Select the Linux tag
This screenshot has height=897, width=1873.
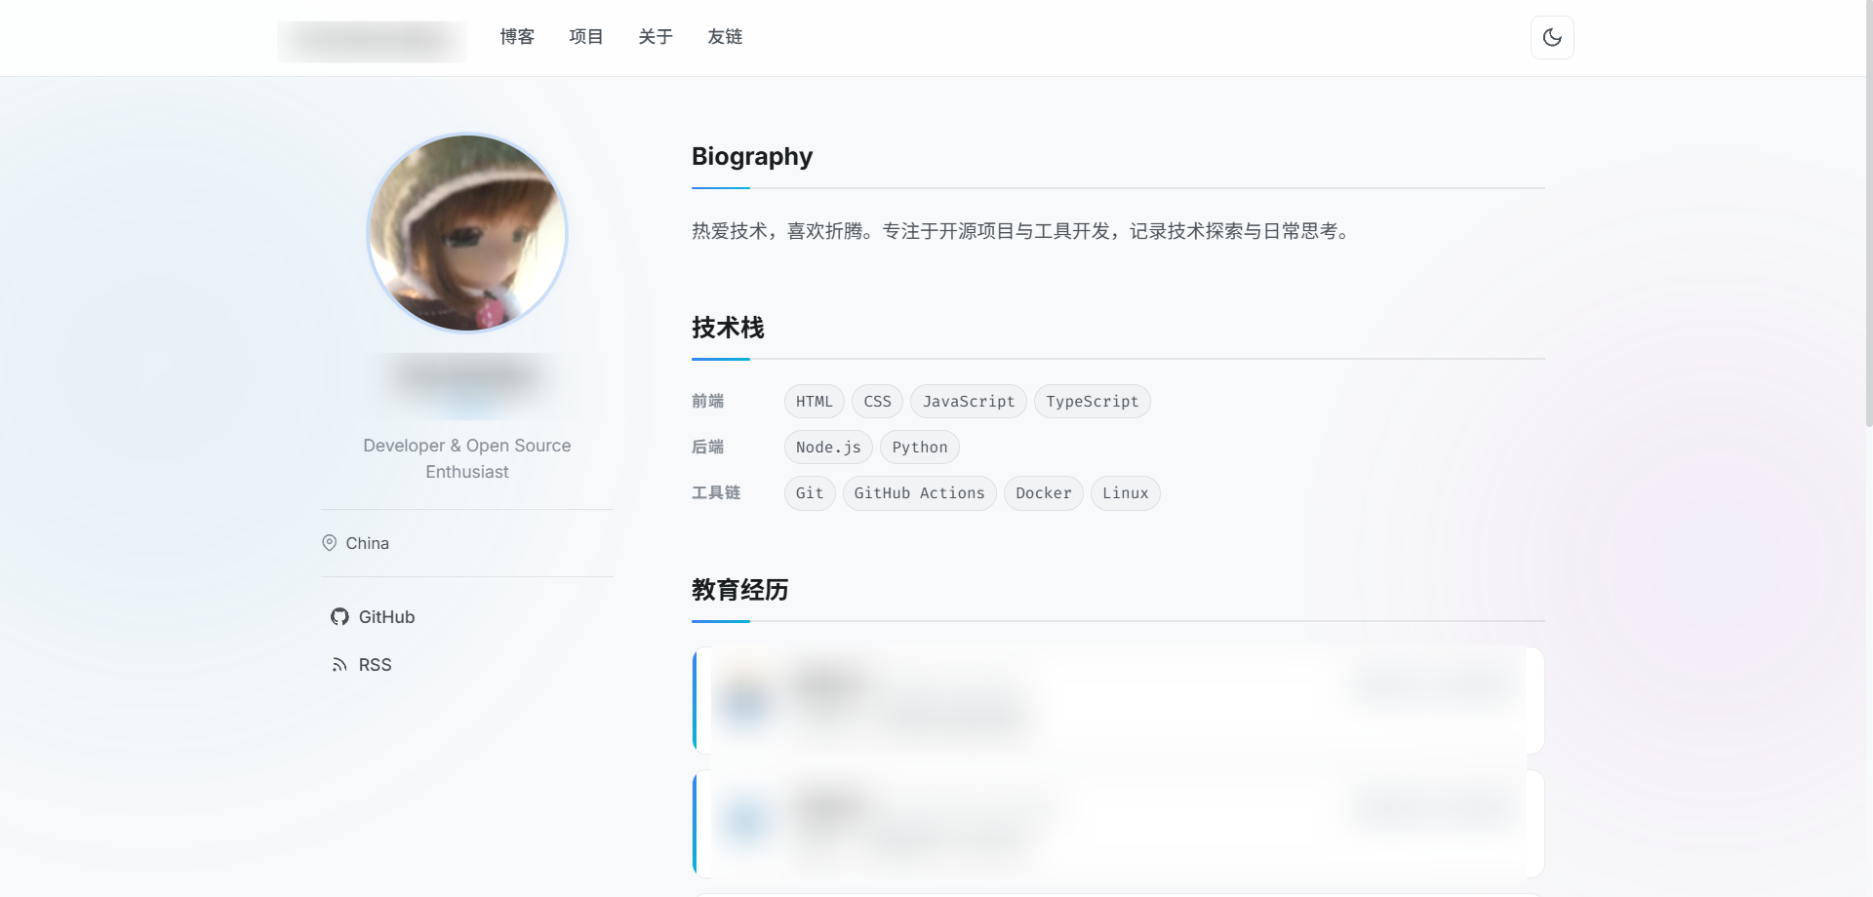point(1126,493)
